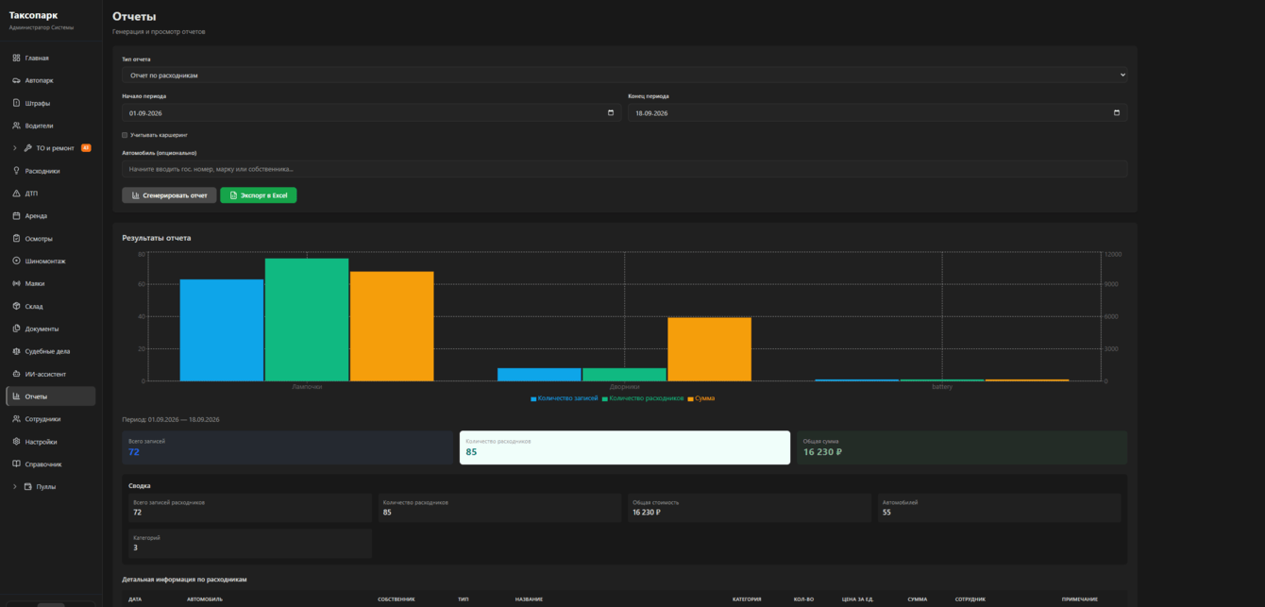Click the Конец периода date field

[877, 113]
